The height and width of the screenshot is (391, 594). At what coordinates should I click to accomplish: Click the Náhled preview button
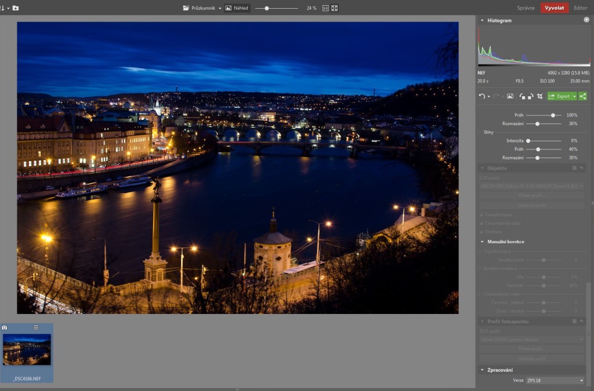click(237, 8)
